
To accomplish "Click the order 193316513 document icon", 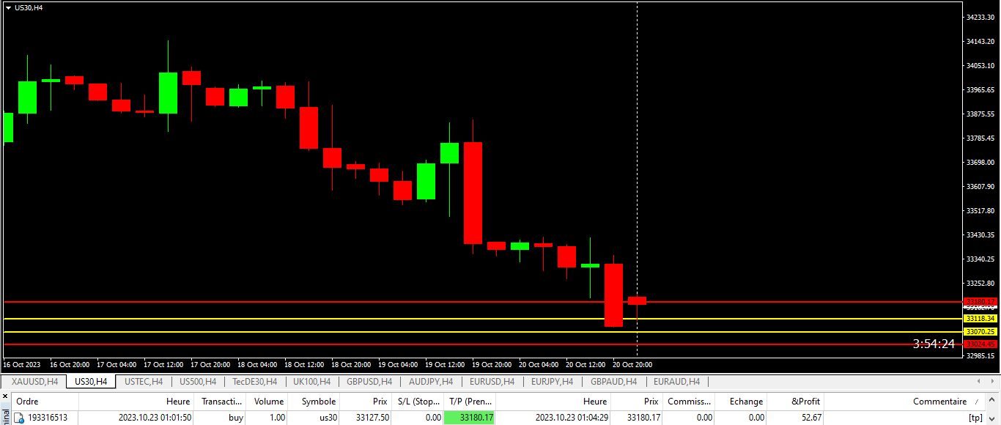I will [x=20, y=418].
